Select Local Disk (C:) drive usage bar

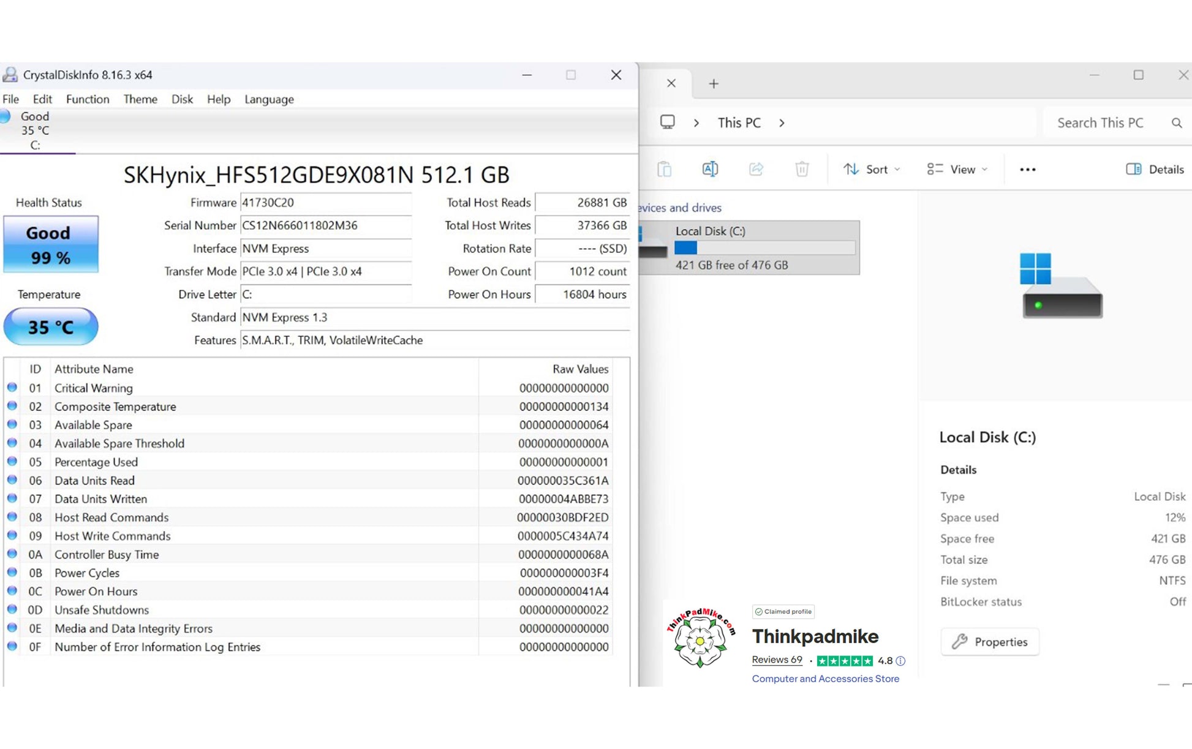click(764, 248)
